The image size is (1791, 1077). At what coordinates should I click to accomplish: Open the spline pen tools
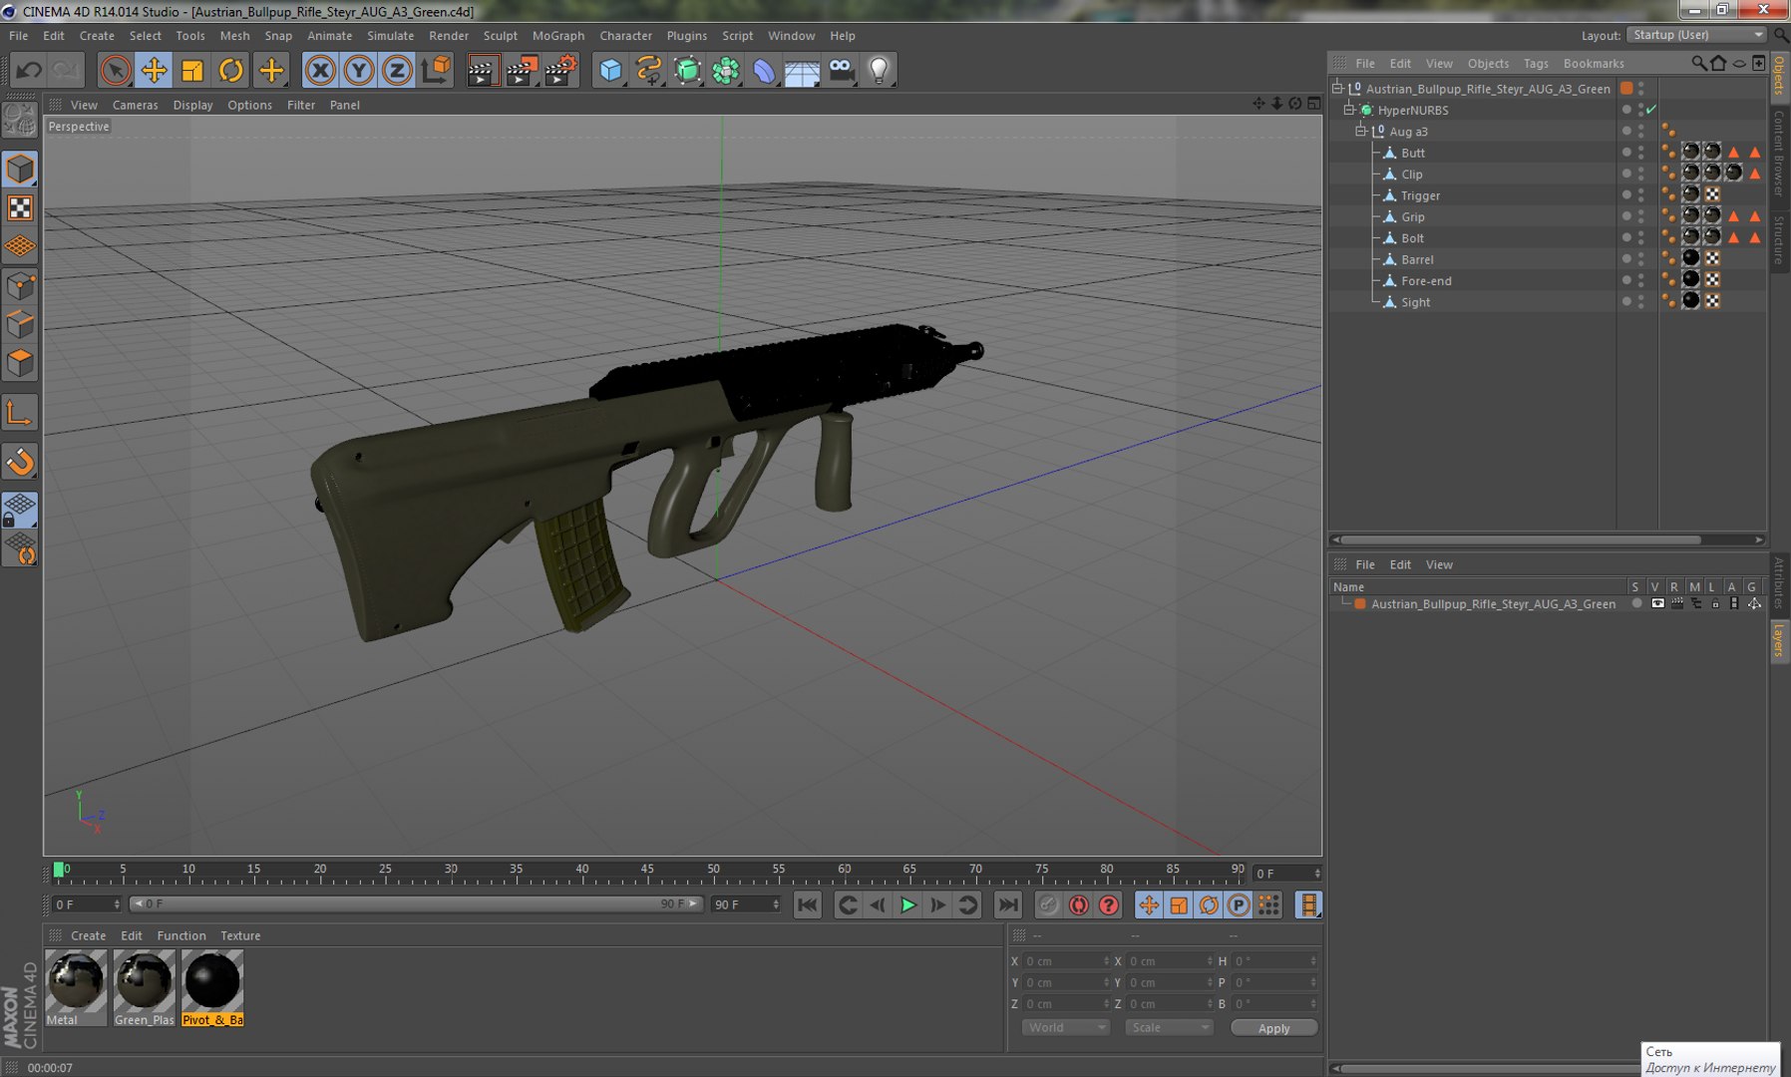649,70
